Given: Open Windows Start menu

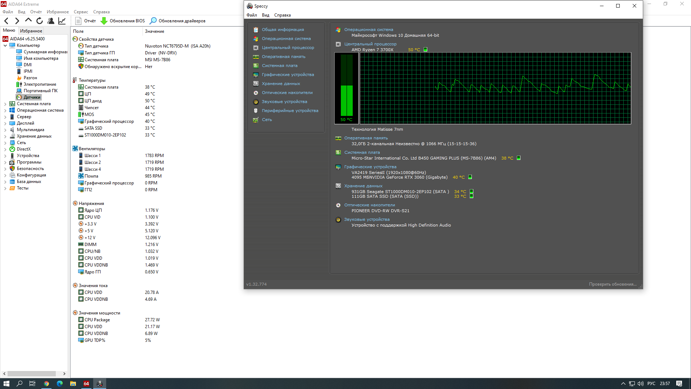Looking at the screenshot, I should click(6, 384).
